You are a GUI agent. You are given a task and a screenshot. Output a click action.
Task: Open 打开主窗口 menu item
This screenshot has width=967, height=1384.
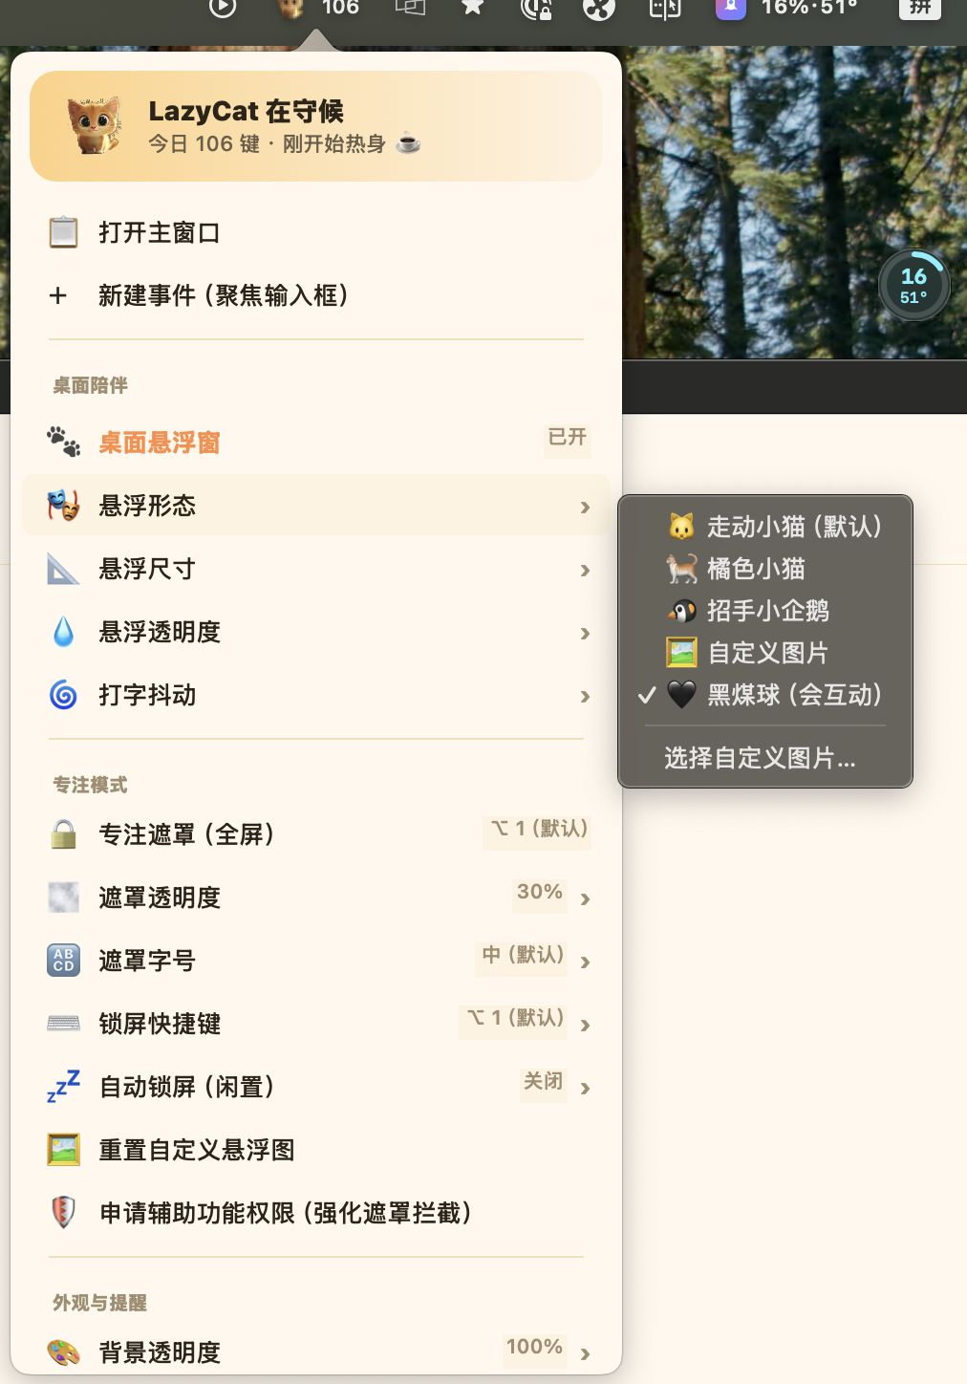click(x=315, y=232)
